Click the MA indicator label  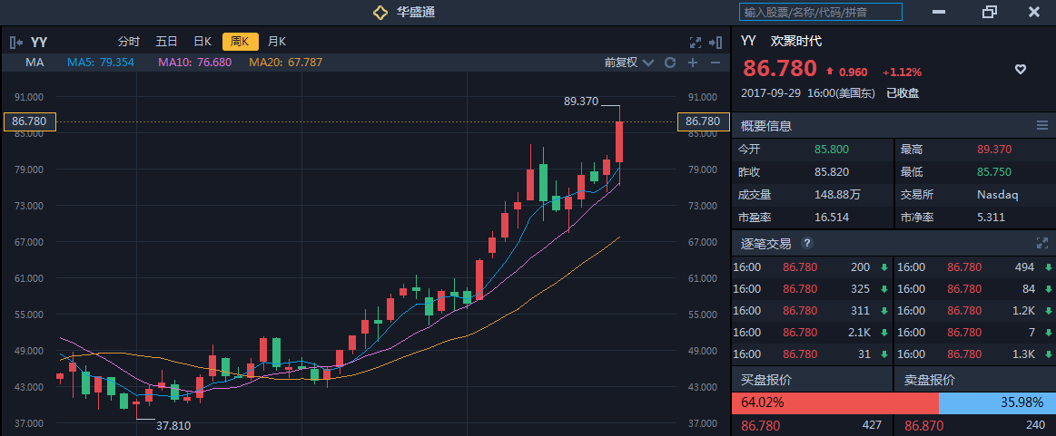point(35,63)
